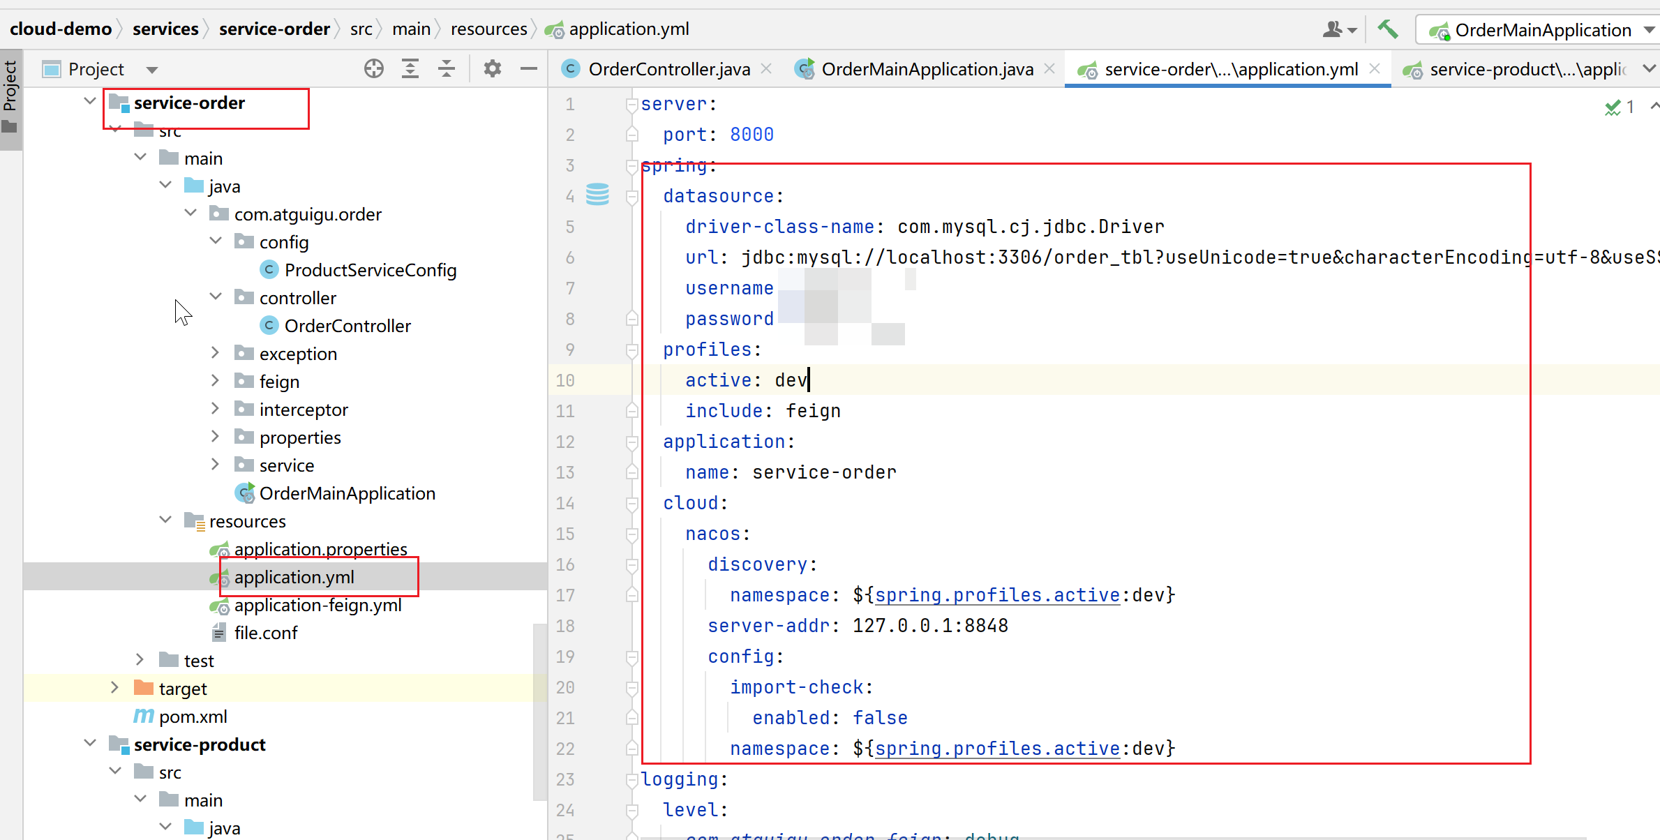Toggle fold marker on line 1 server block

pyautogui.click(x=632, y=105)
